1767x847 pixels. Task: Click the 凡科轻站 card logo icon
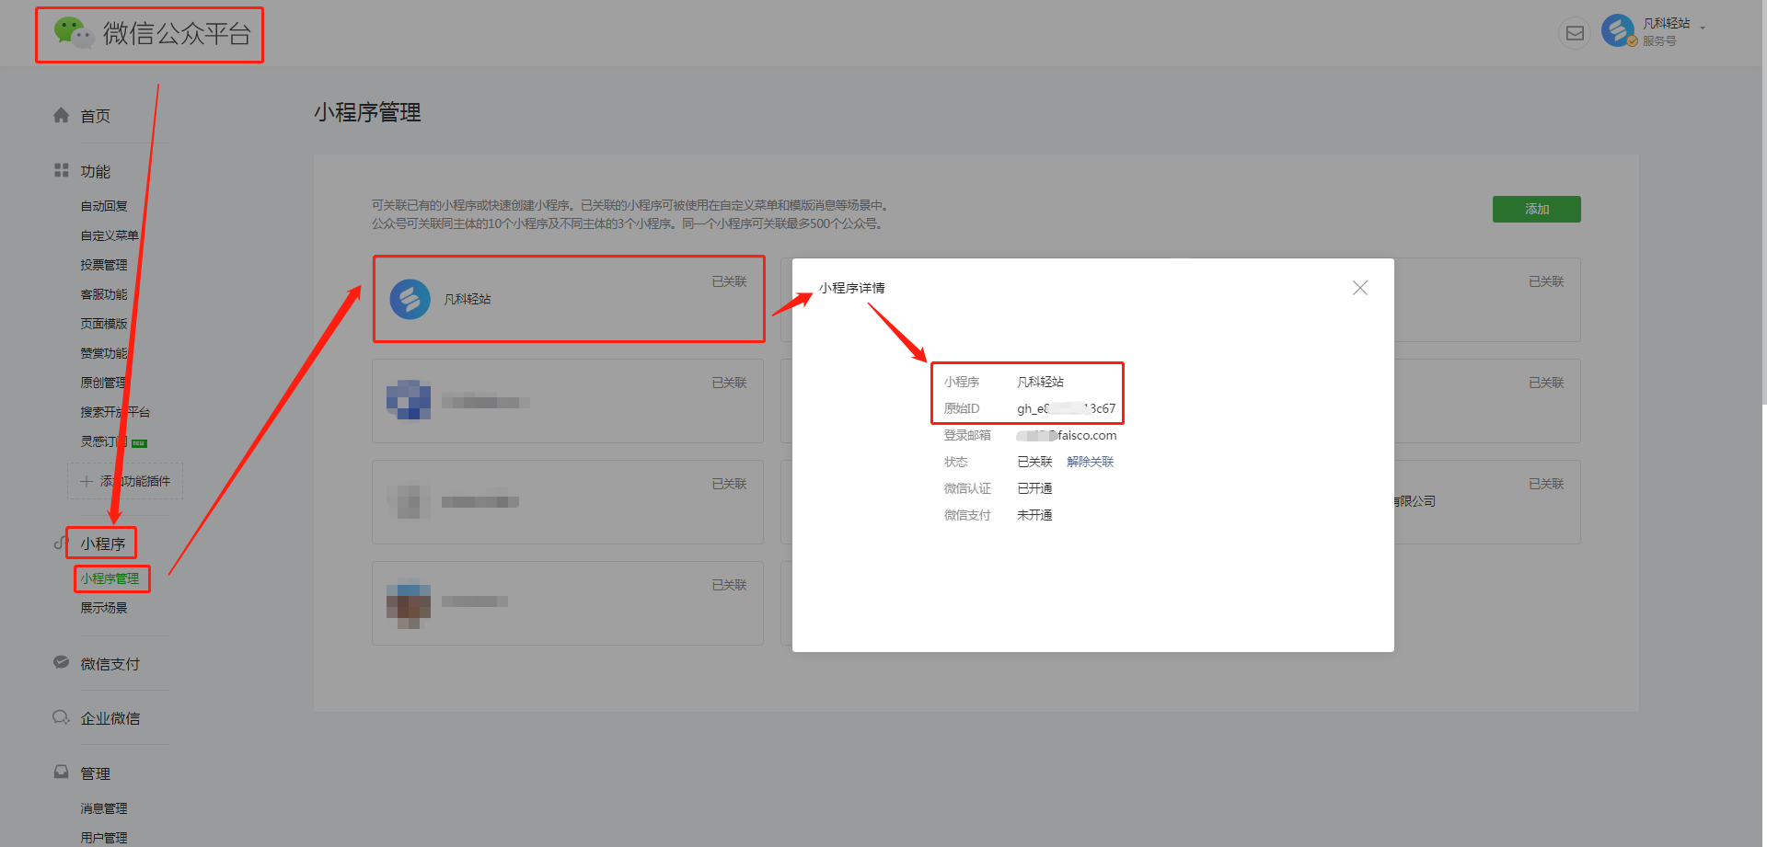tap(410, 299)
